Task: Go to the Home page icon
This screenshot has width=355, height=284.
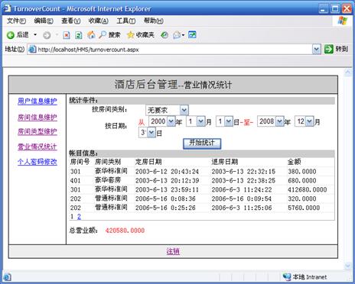Action: pyautogui.click(x=91, y=35)
